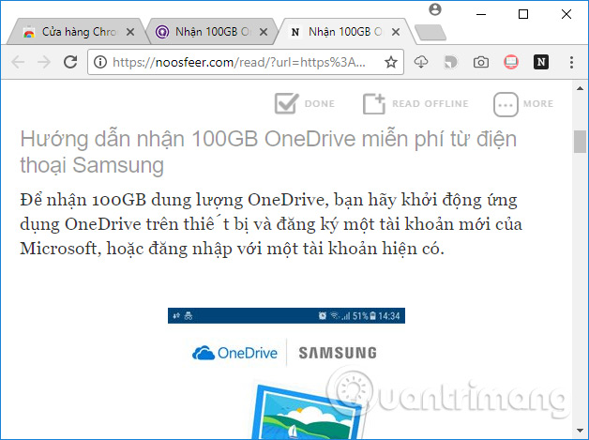Switch to the Cửa hàng Chrome tab

[75, 32]
